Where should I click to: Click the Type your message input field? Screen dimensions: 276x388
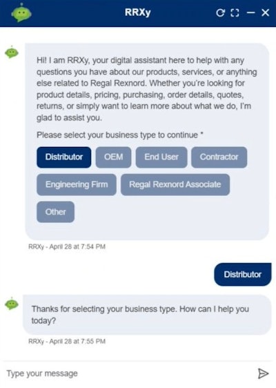[x=128, y=373]
